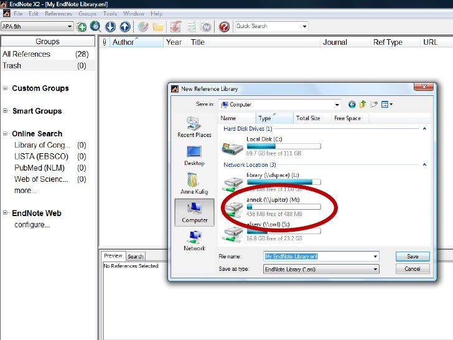Select Recent Places in the dialog sidebar

pos(194,127)
